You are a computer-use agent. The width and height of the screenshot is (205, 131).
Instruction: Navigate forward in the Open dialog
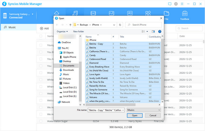[x=62, y=25]
